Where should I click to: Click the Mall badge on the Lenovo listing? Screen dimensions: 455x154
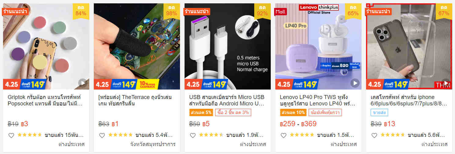pyautogui.click(x=281, y=12)
